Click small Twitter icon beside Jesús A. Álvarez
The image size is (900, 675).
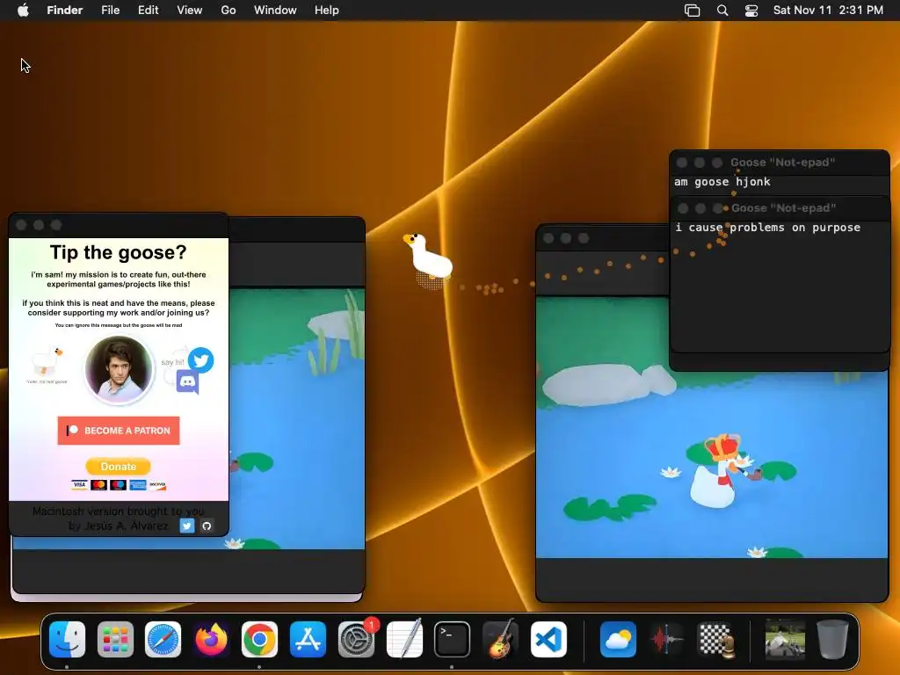coord(187,526)
